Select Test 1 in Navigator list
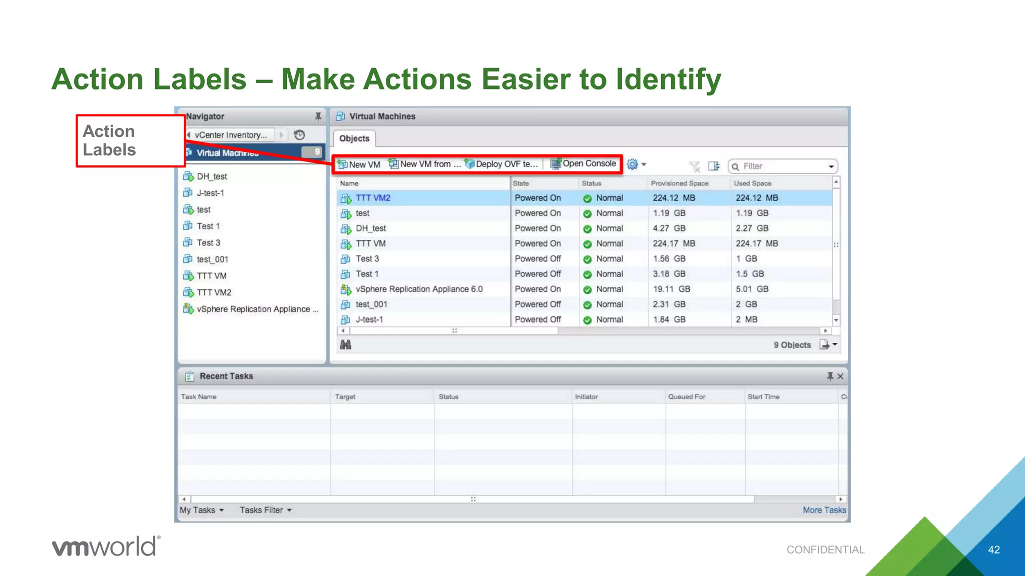Screen dimensions: 1025x576 [208, 226]
